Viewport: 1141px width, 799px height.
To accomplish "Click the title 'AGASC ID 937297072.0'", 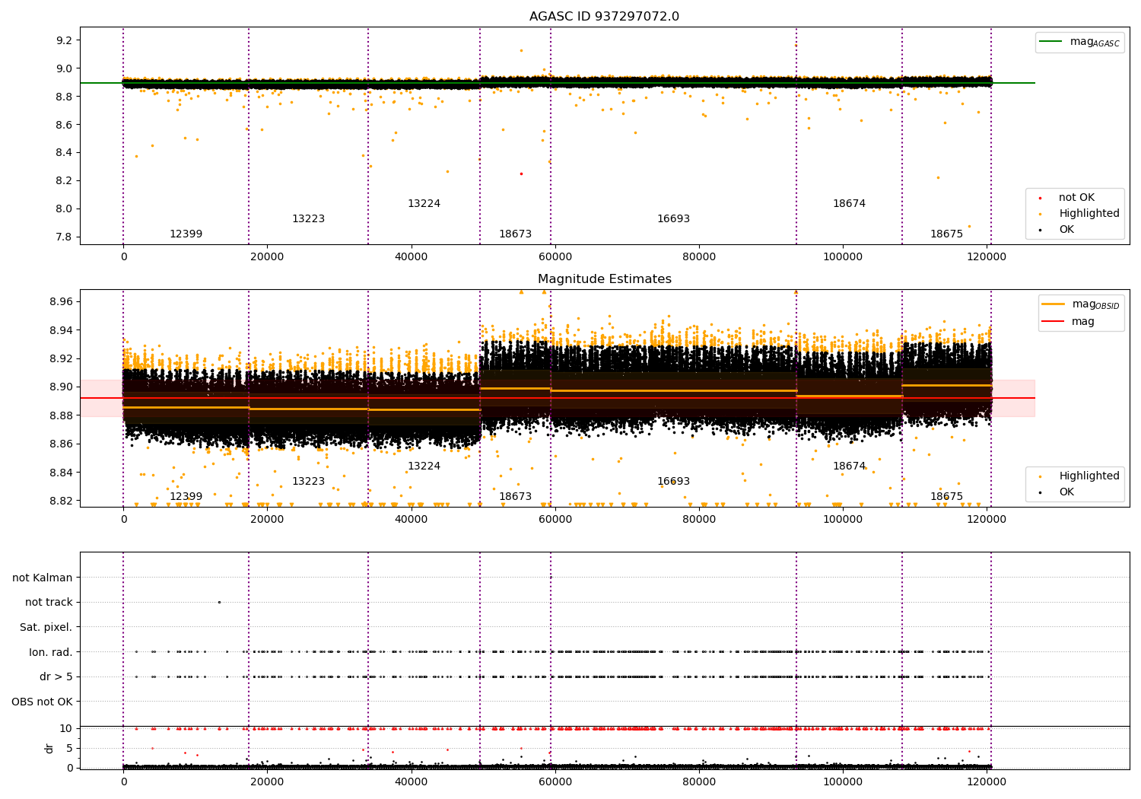I will coord(604,17).
